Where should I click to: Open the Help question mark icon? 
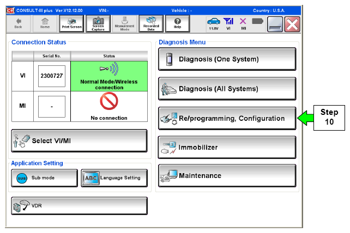[177, 23]
